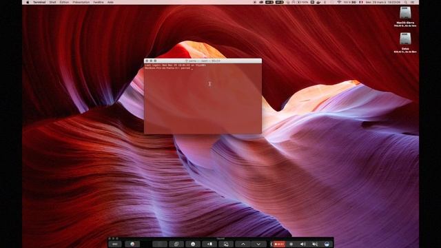Viewport: 441px width, 248px height.
Task: Click the date and time in menu bar
Action: coord(383,2)
